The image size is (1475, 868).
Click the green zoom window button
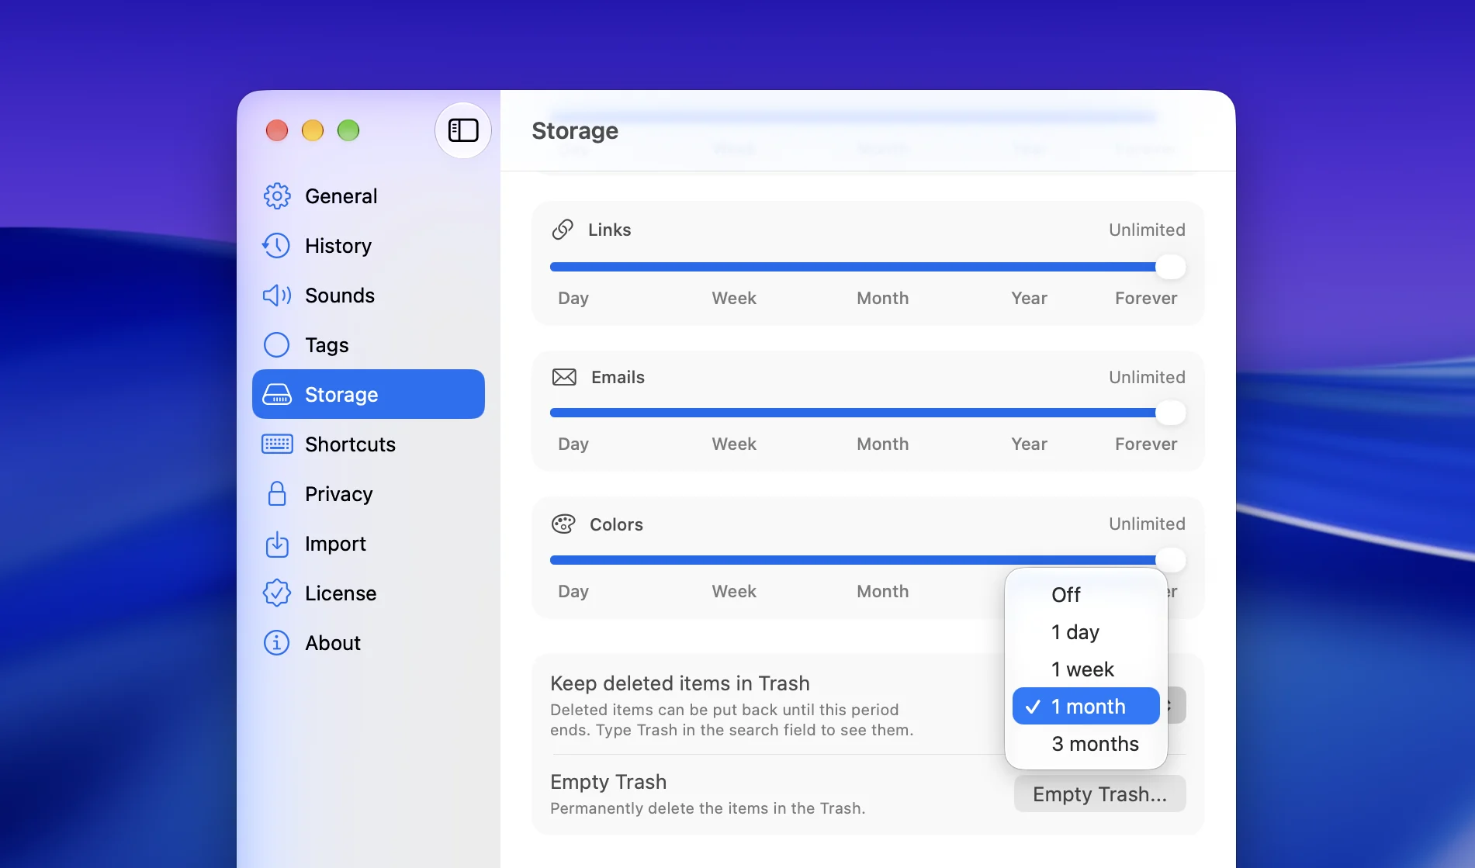348,130
